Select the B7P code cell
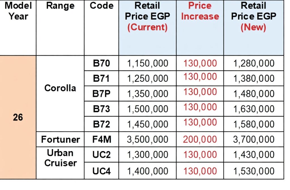Screen dimensions: 290x190 point(101,94)
